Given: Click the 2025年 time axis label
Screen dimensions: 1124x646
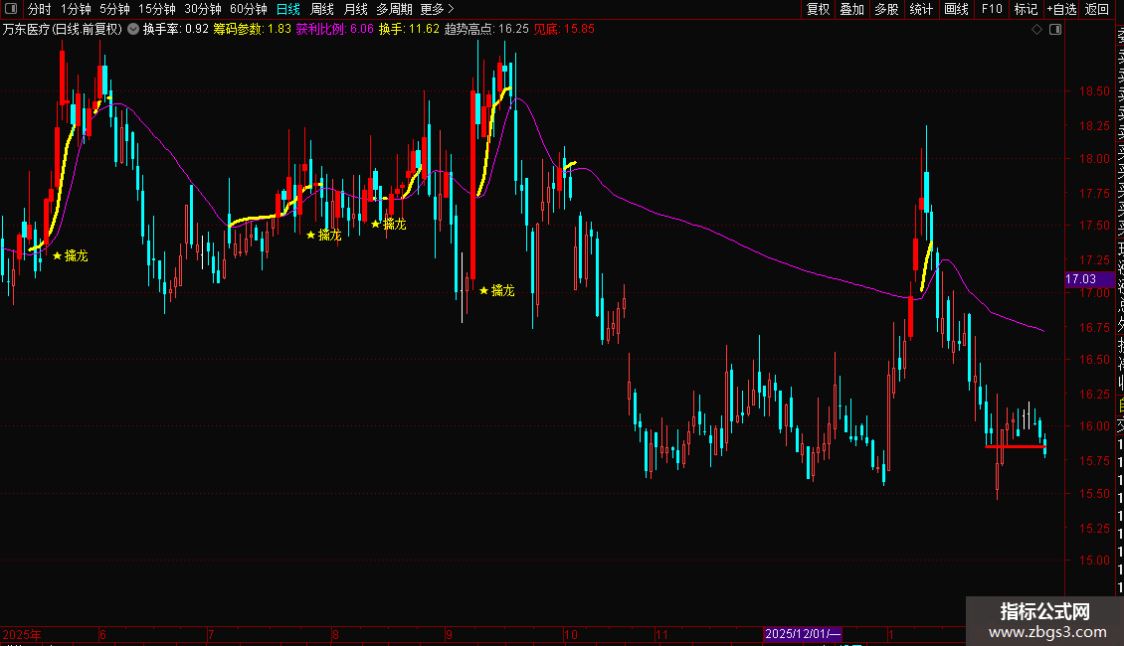Looking at the screenshot, I should pos(22,634).
